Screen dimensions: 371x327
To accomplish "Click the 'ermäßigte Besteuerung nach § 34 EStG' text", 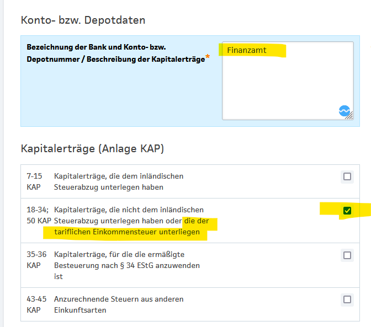I will (x=126, y=260).
